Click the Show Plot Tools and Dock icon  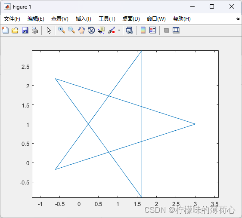(176, 30)
